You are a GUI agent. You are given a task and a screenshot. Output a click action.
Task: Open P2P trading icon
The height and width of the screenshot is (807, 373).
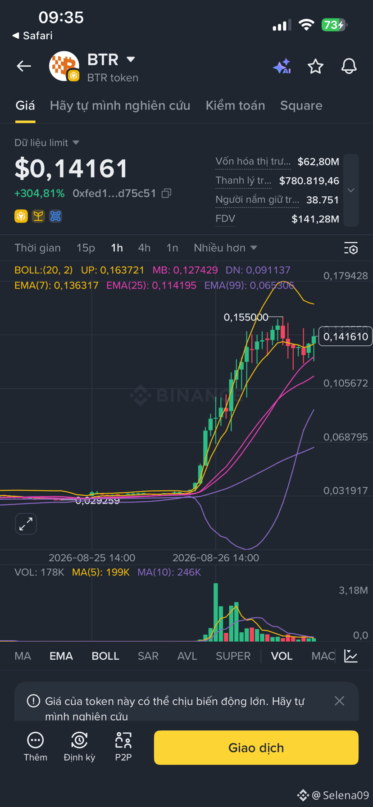pos(123,740)
